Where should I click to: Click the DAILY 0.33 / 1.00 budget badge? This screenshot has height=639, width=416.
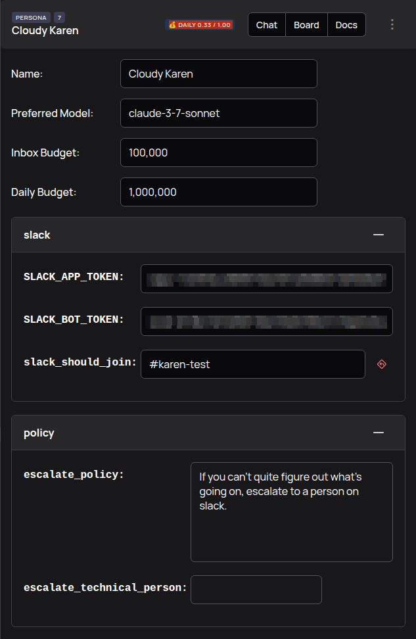[200, 24]
